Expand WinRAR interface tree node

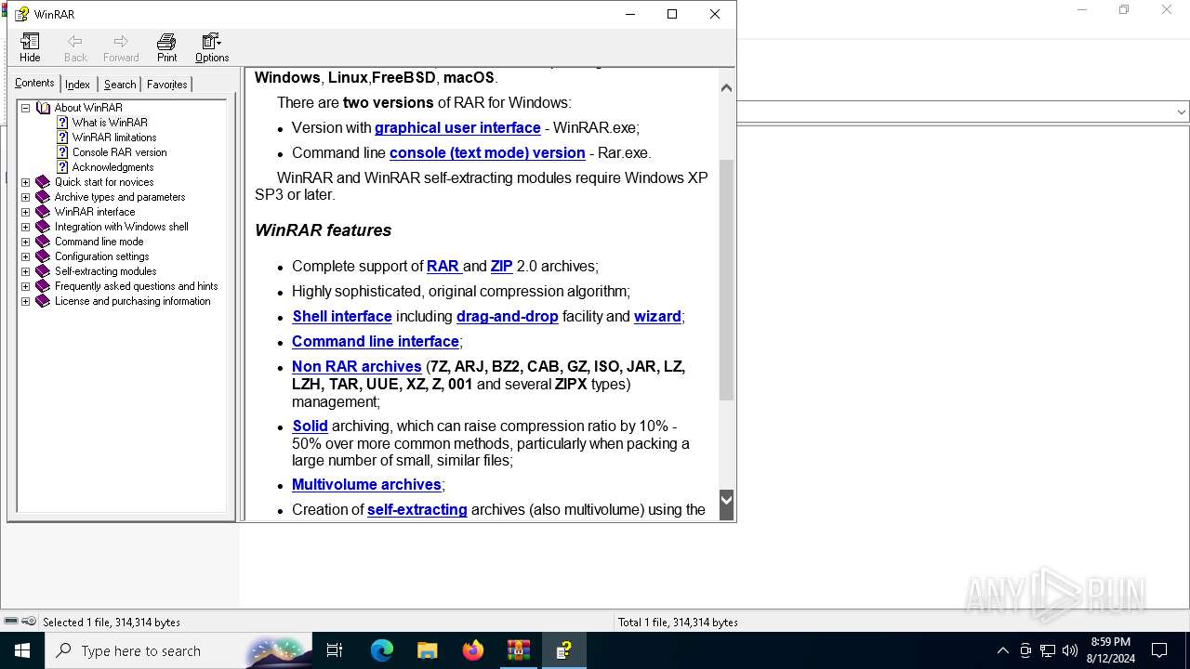26,212
